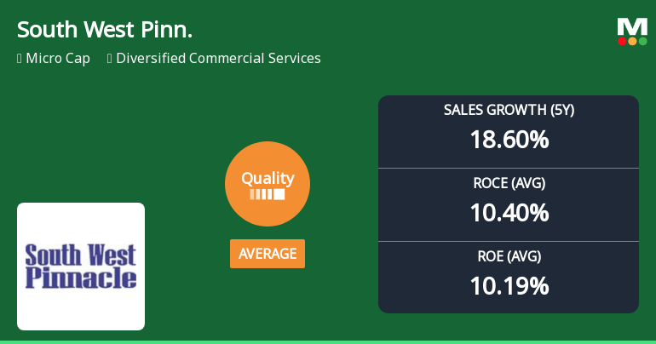Select the Micro Cap label

(x=58, y=58)
